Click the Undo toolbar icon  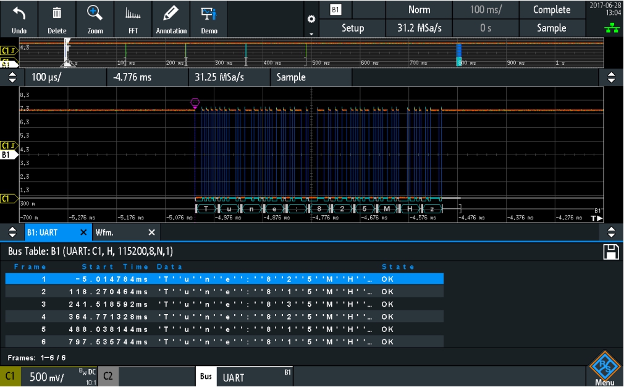click(x=19, y=19)
